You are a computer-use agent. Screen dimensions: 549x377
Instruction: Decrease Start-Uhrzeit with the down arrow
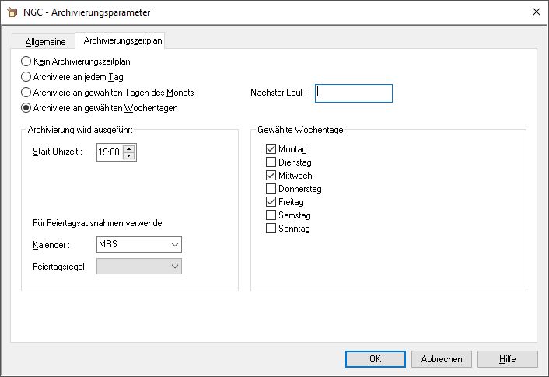point(129,156)
